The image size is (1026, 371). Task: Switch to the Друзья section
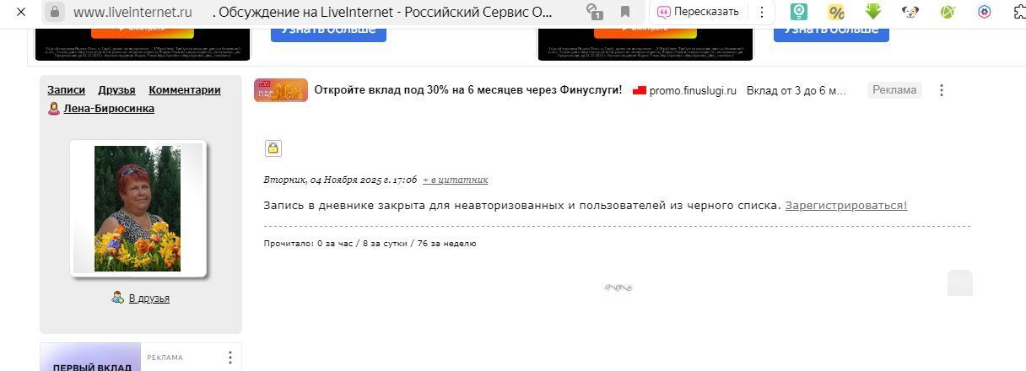pyautogui.click(x=116, y=90)
